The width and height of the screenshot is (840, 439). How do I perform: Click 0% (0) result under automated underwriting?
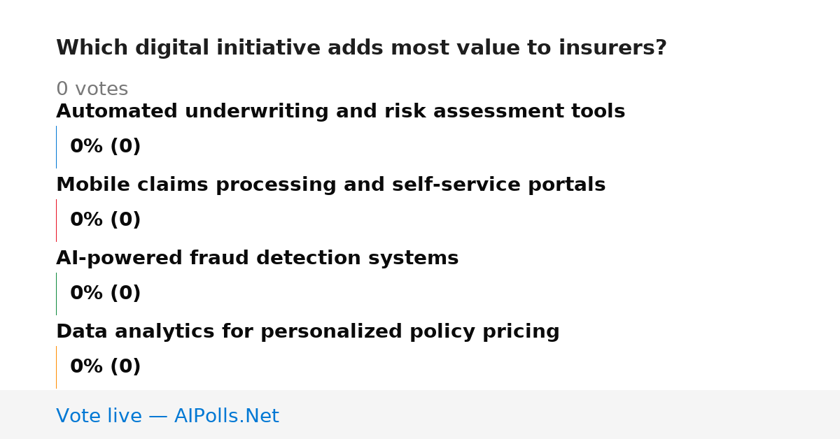(105, 147)
